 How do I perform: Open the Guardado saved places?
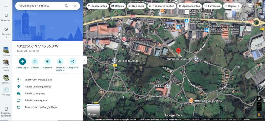click(x=6, y=17)
